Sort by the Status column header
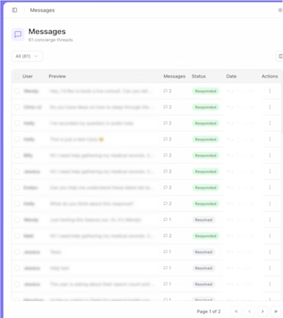Image resolution: width=283 pixels, height=318 pixels. (x=198, y=76)
